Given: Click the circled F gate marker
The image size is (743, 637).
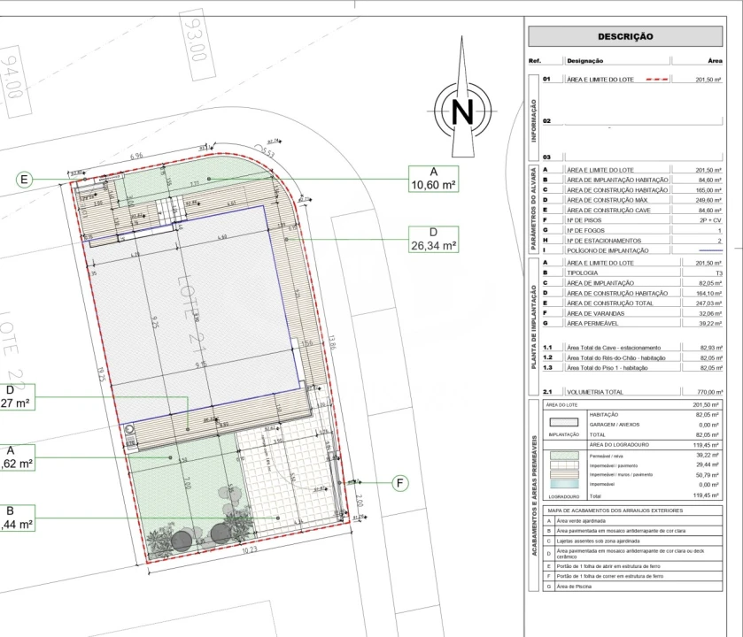Looking at the screenshot, I should point(400,482).
